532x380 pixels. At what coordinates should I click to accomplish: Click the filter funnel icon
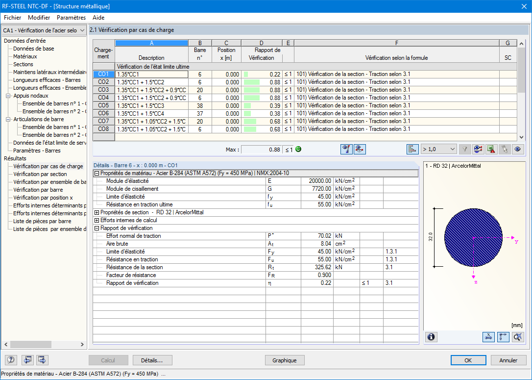tap(465, 149)
